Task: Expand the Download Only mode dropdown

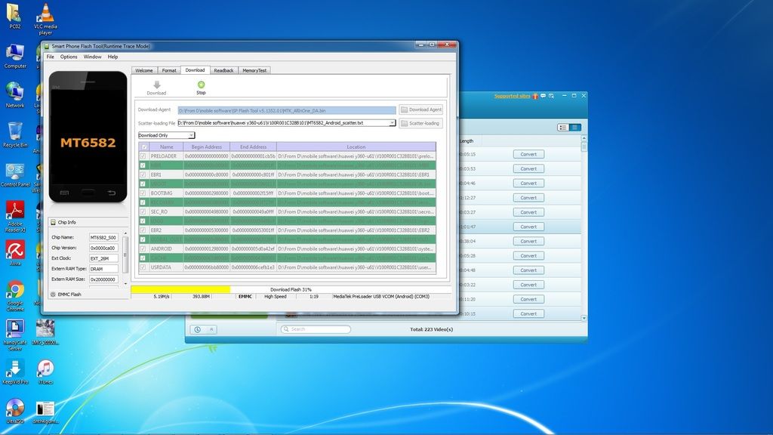Action: pyautogui.click(x=192, y=135)
